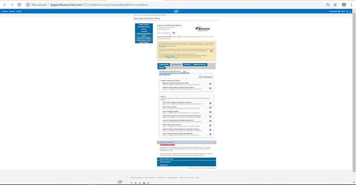
Task: Go back using the browser back arrow
Action: 5,5
